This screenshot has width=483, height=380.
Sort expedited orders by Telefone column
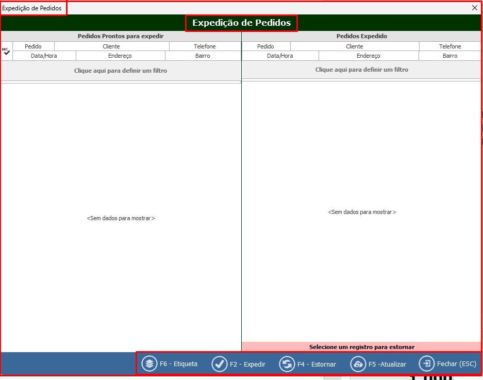[450, 46]
